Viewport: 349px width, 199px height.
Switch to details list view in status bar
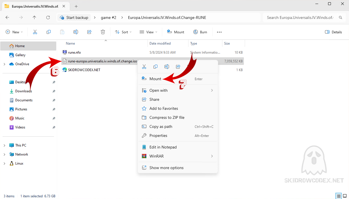(x=339, y=196)
